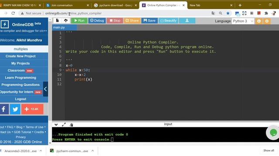Open the Privacy footer link

coord(20,137)
